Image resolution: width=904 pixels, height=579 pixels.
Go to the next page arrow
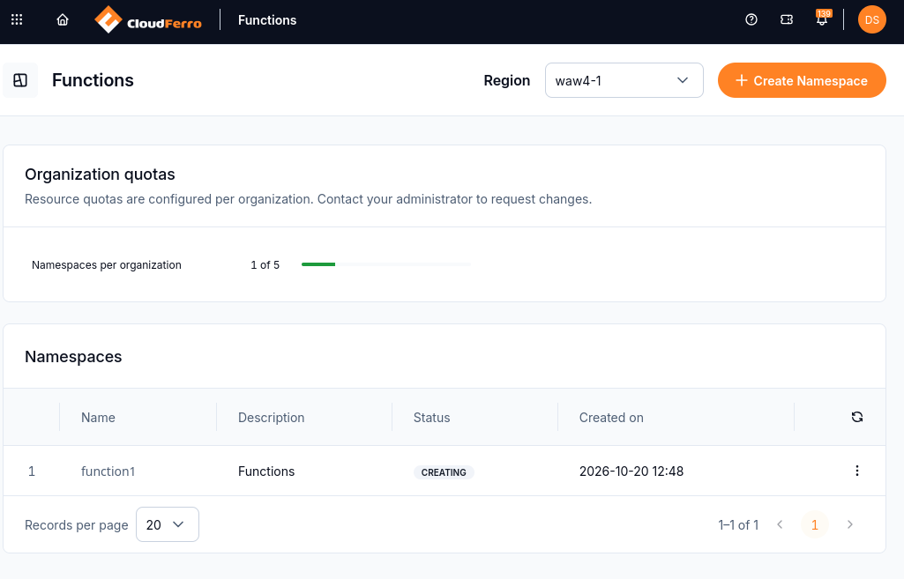850,524
